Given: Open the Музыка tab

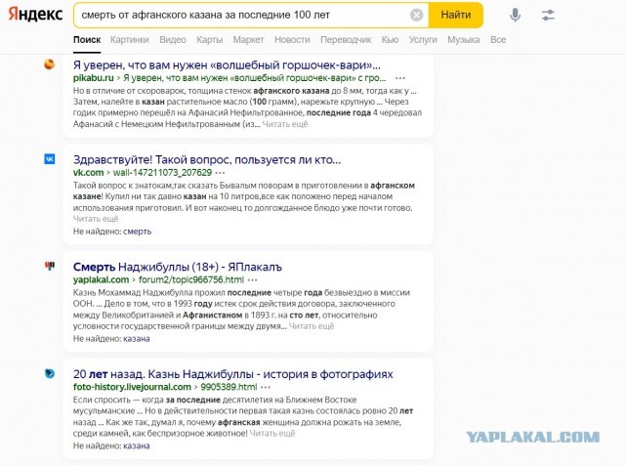Looking at the screenshot, I should click(x=464, y=40).
